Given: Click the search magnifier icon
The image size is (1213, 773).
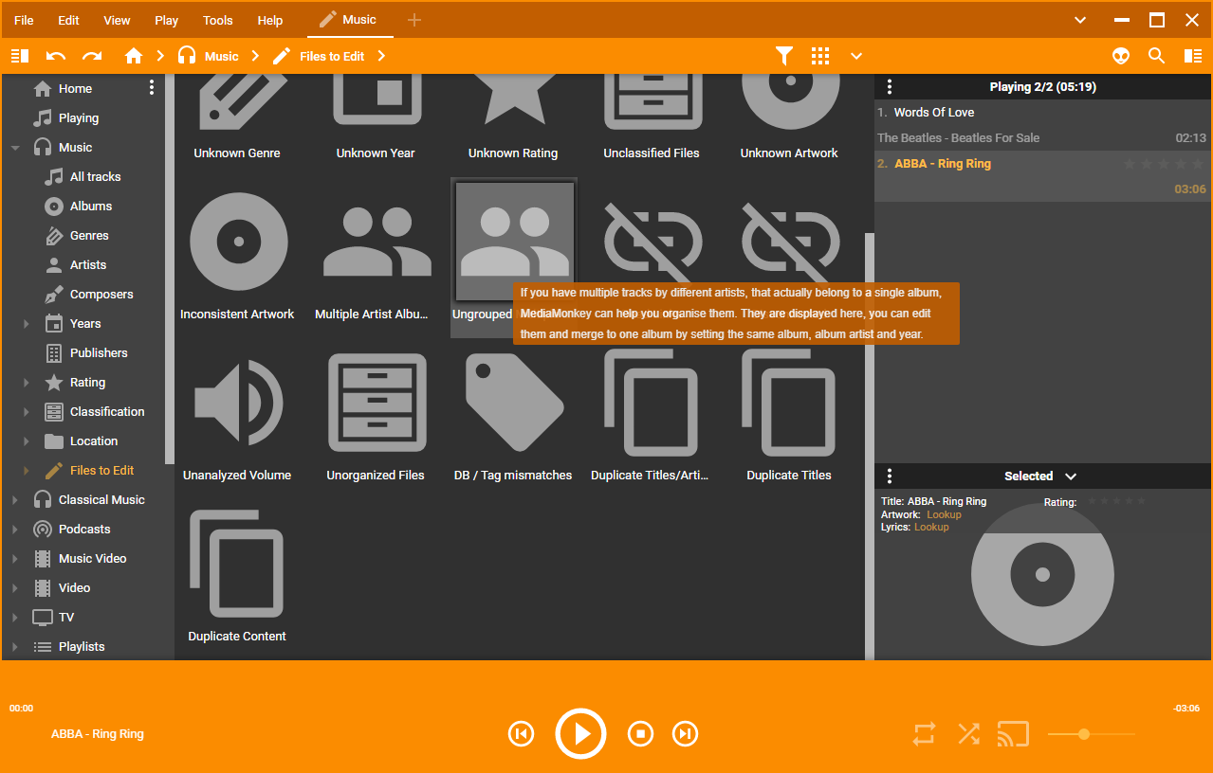Looking at the screenshot, I should pyautogui.click(x=1156, y=56).
